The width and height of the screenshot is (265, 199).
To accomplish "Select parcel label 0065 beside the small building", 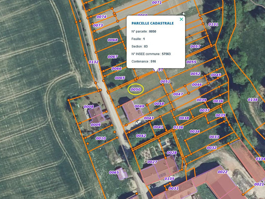I will (114, 172).
